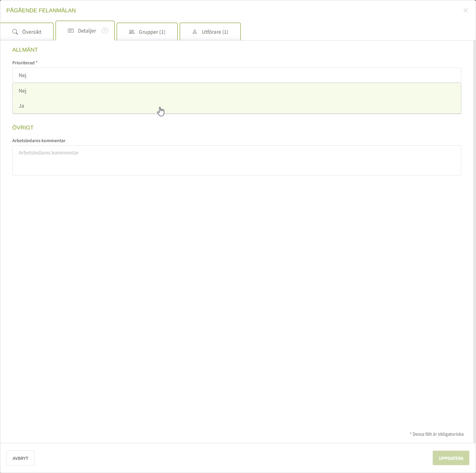Screen dimensions: 476x473
Task: Open the help question mark icon
Action: coord(105,31)
